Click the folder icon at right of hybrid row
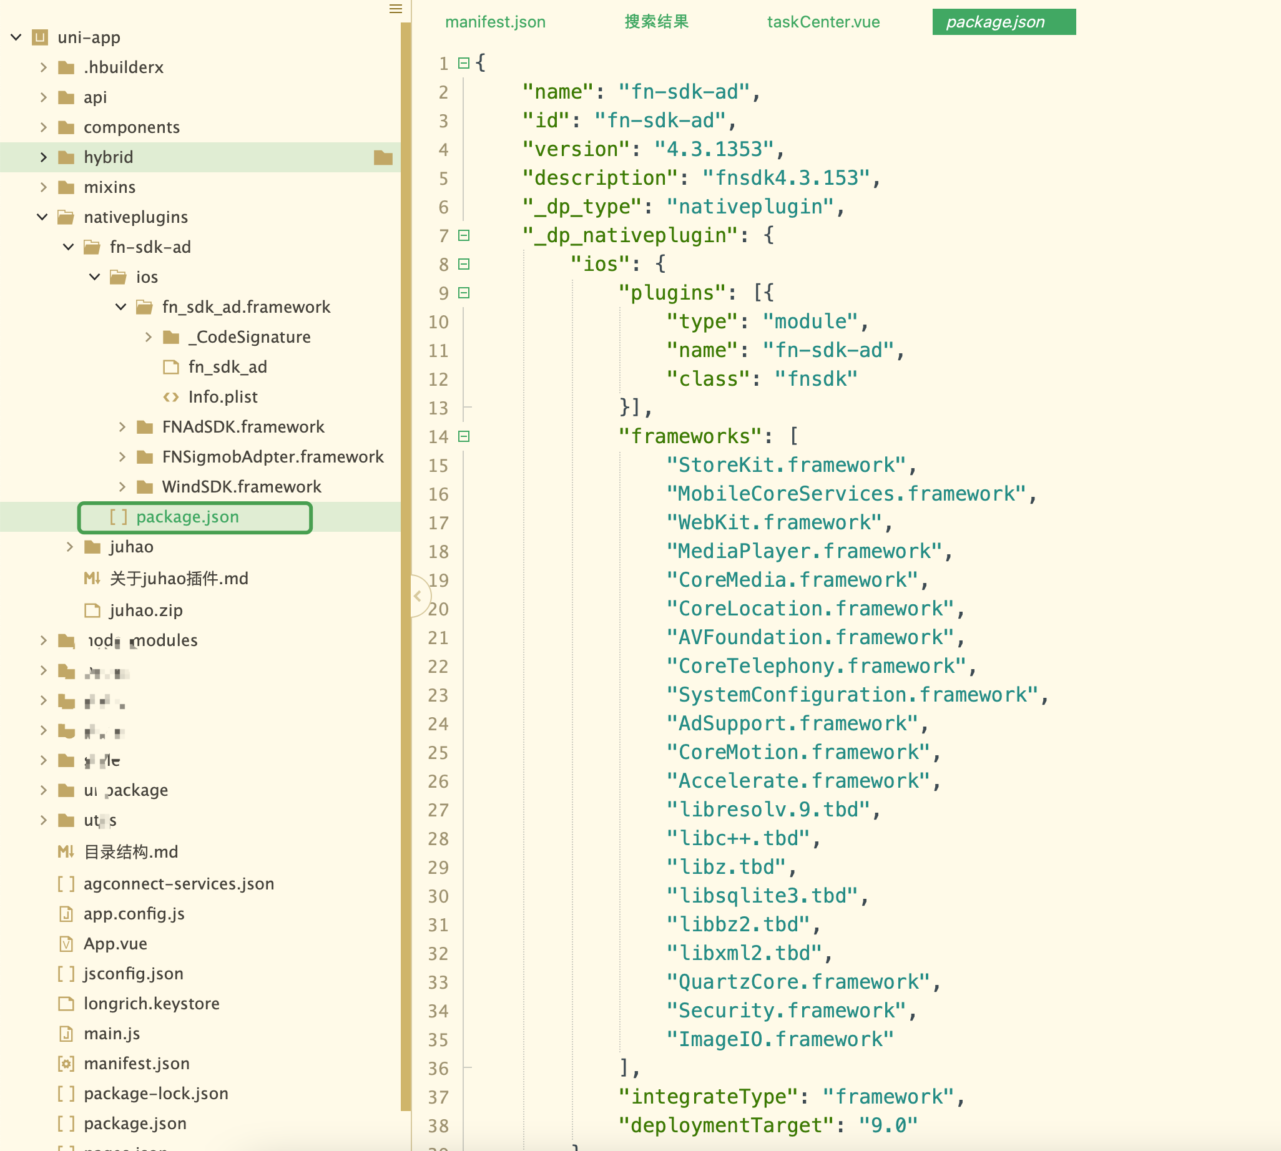The height and width of the screenshot is (1151, 1281). [x=383, y=157]
